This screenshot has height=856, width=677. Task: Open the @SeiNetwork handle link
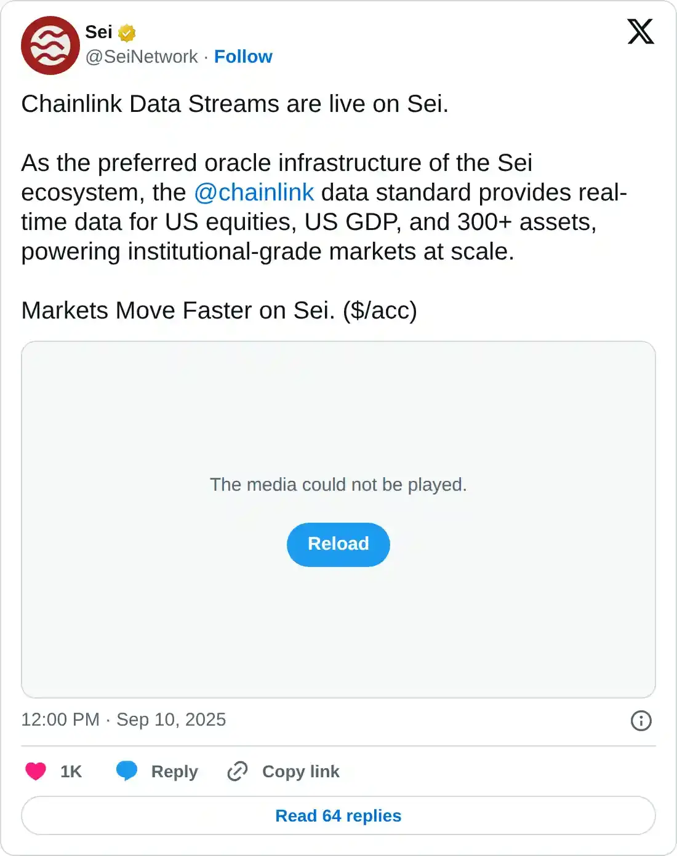point(142,57)
